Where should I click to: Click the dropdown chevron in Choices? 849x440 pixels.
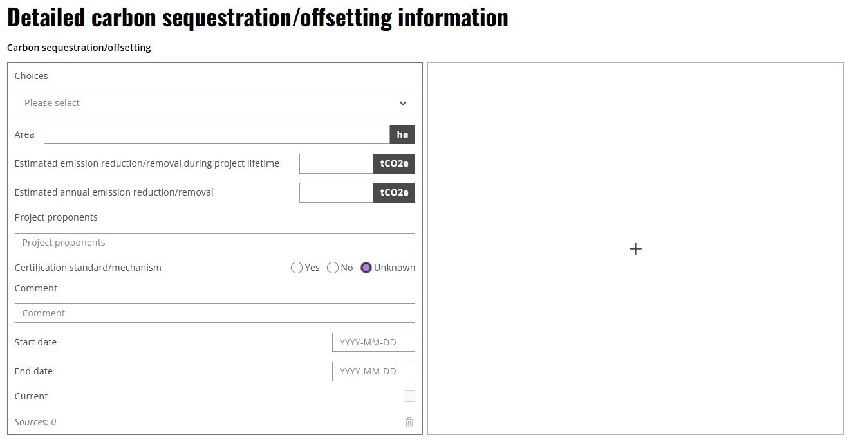tap(402, 103)
